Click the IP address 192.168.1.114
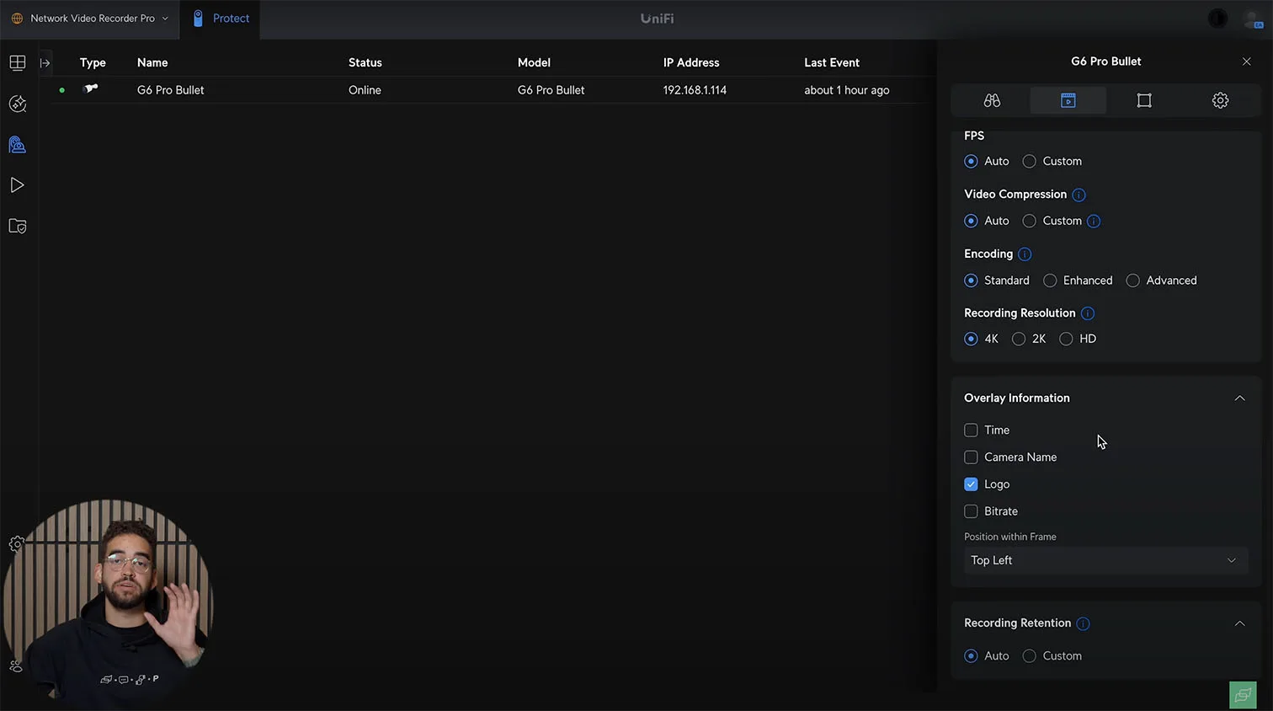This screenshot has height=711, width=1273. [695, 90]
